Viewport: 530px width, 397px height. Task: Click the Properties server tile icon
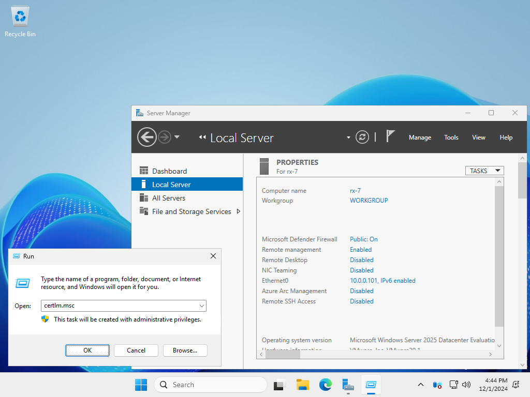click(x=264, y=166)
